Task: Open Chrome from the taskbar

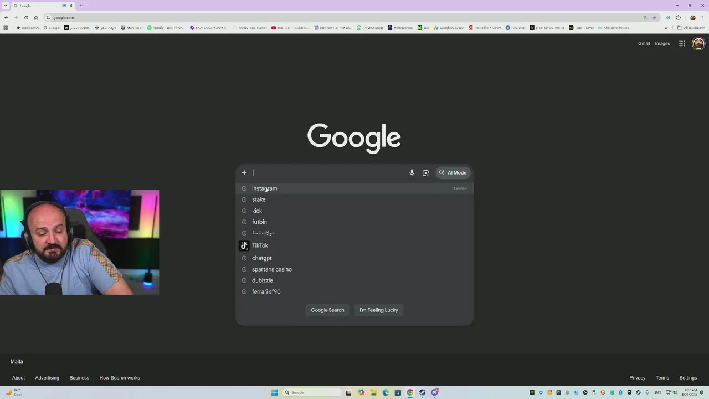Action: pyautogui.click(x=410, y=392)
